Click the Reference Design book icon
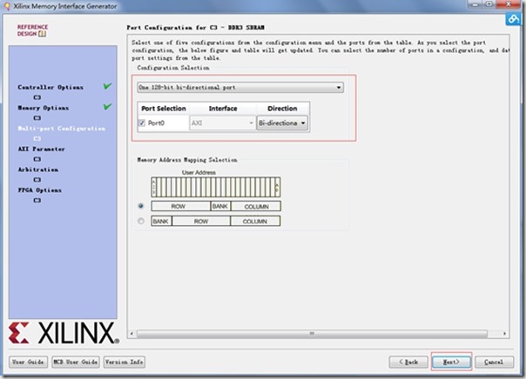 [x=42, y=34]
